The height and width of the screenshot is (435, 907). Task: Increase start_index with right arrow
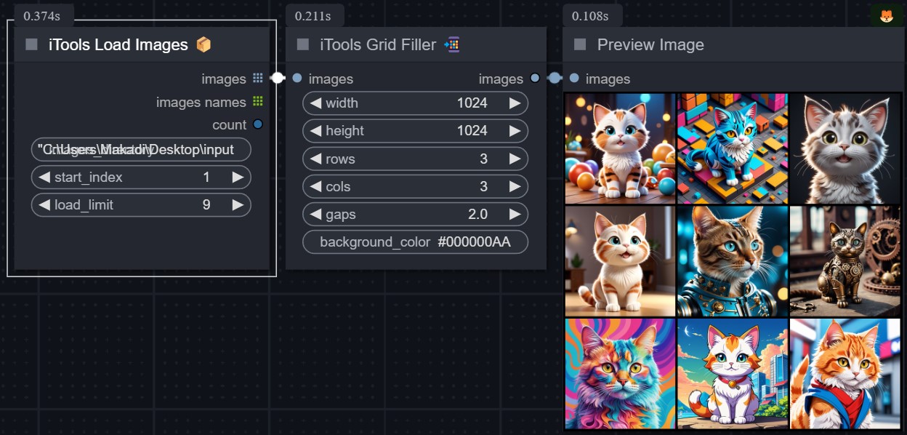coord(238,177)
